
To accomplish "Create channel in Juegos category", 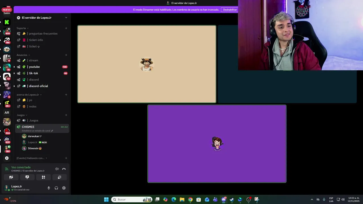I will (x=66, y=115).
